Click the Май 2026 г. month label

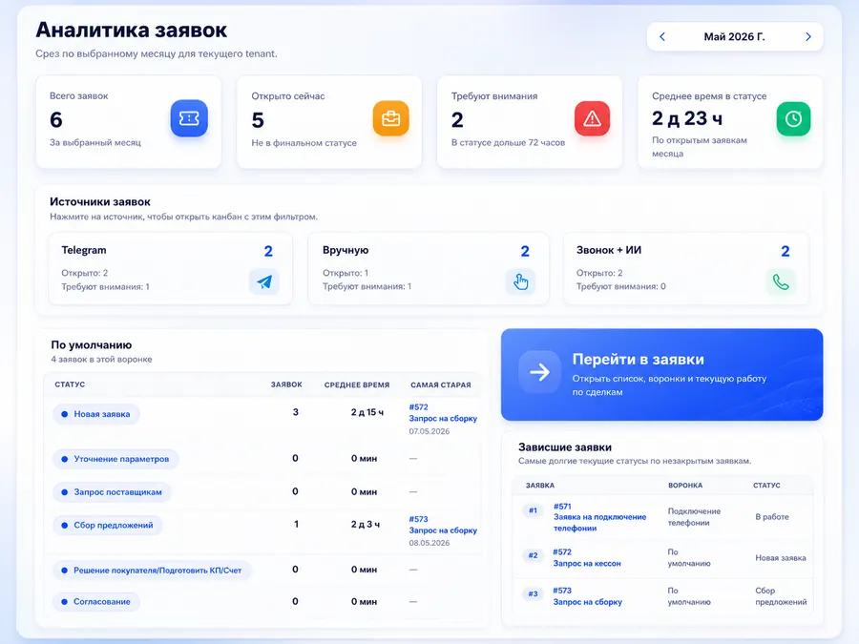point(734,36)
